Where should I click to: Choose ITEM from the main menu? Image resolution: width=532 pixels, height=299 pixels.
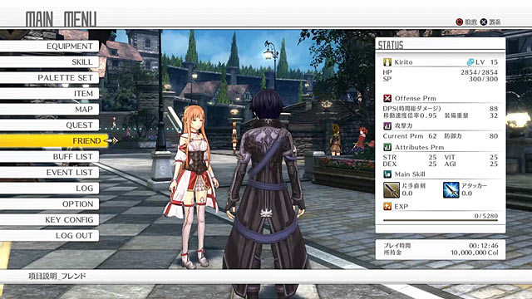pyautogui.click(x=50, y=94)
